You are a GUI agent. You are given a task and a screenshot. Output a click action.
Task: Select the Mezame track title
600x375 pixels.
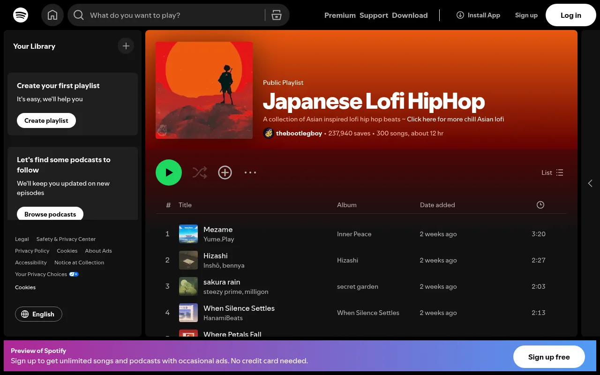(x=218, y=229)
